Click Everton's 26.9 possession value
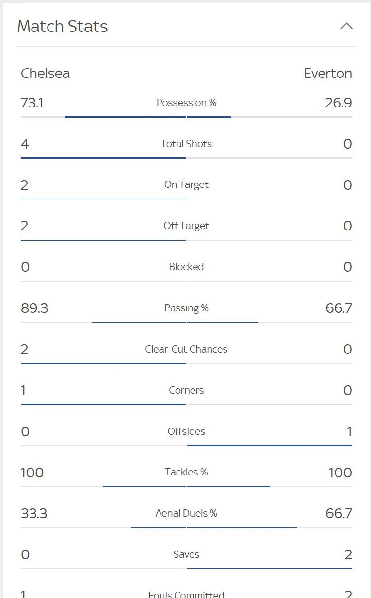 point(339,103)
